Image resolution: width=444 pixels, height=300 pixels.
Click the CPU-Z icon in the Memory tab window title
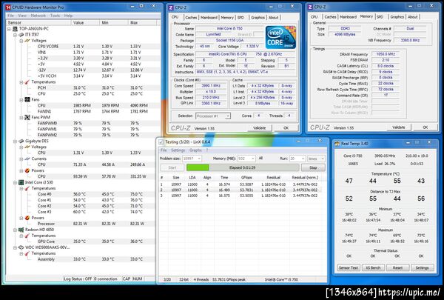tap(310, 7)
